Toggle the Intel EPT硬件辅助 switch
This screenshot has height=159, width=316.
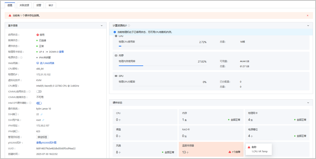point(39,103)
